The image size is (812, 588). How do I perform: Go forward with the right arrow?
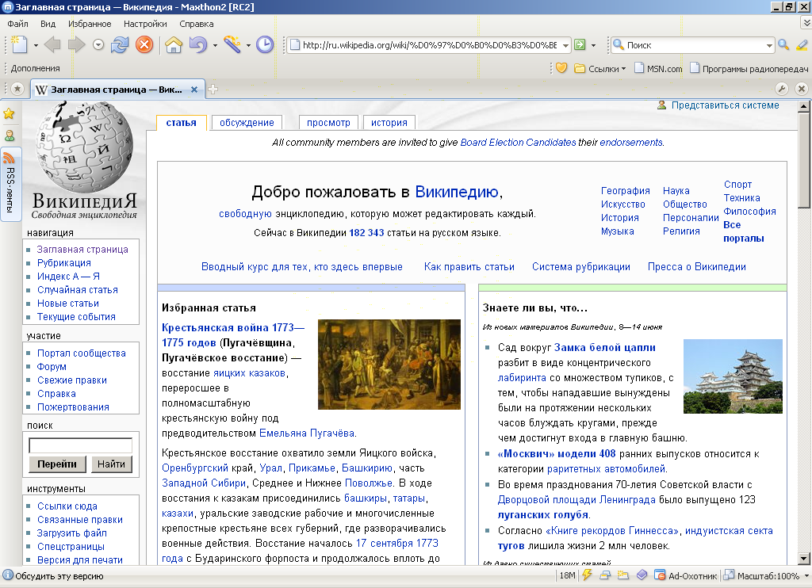coord(77,44)
